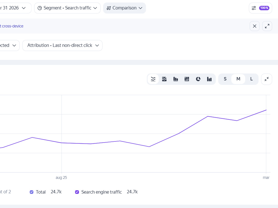Screen dimensions: 278x208
Task: Open Attribution Last non-direct click dropdown
Action: [x=62, y=45]
